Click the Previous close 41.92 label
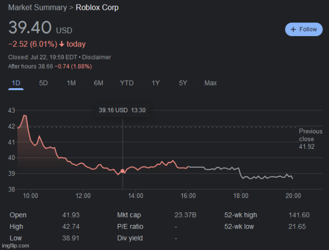Screen dimensions: 329x250 310,139
